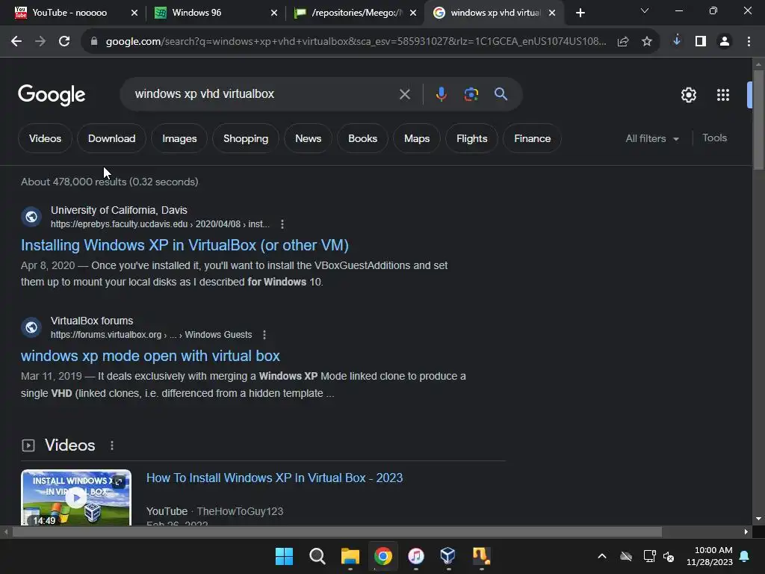765x574 pixels.
Task: Open the taskbar clock and date
Action: coord(710,556)
